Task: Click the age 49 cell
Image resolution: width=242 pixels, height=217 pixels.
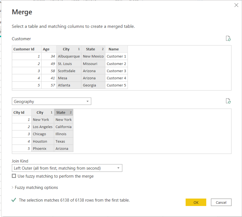Action: pos(49,64)
